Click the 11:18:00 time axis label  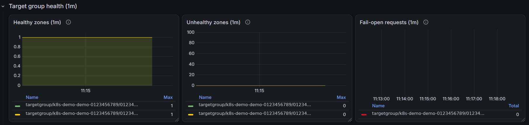click(x=497, y=99)
